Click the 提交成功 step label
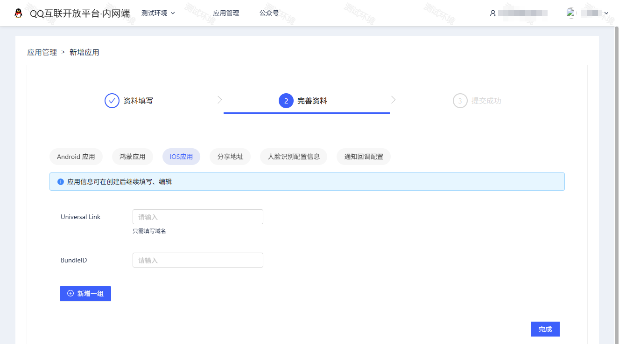Viewport: 619px width, 344px height. [x=486, y=101]
